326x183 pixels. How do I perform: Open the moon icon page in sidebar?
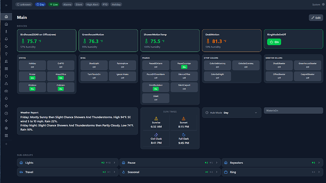6,47
